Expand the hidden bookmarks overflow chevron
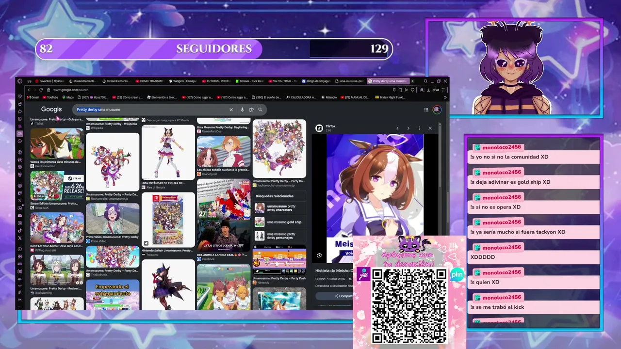 tap(445, 97)
